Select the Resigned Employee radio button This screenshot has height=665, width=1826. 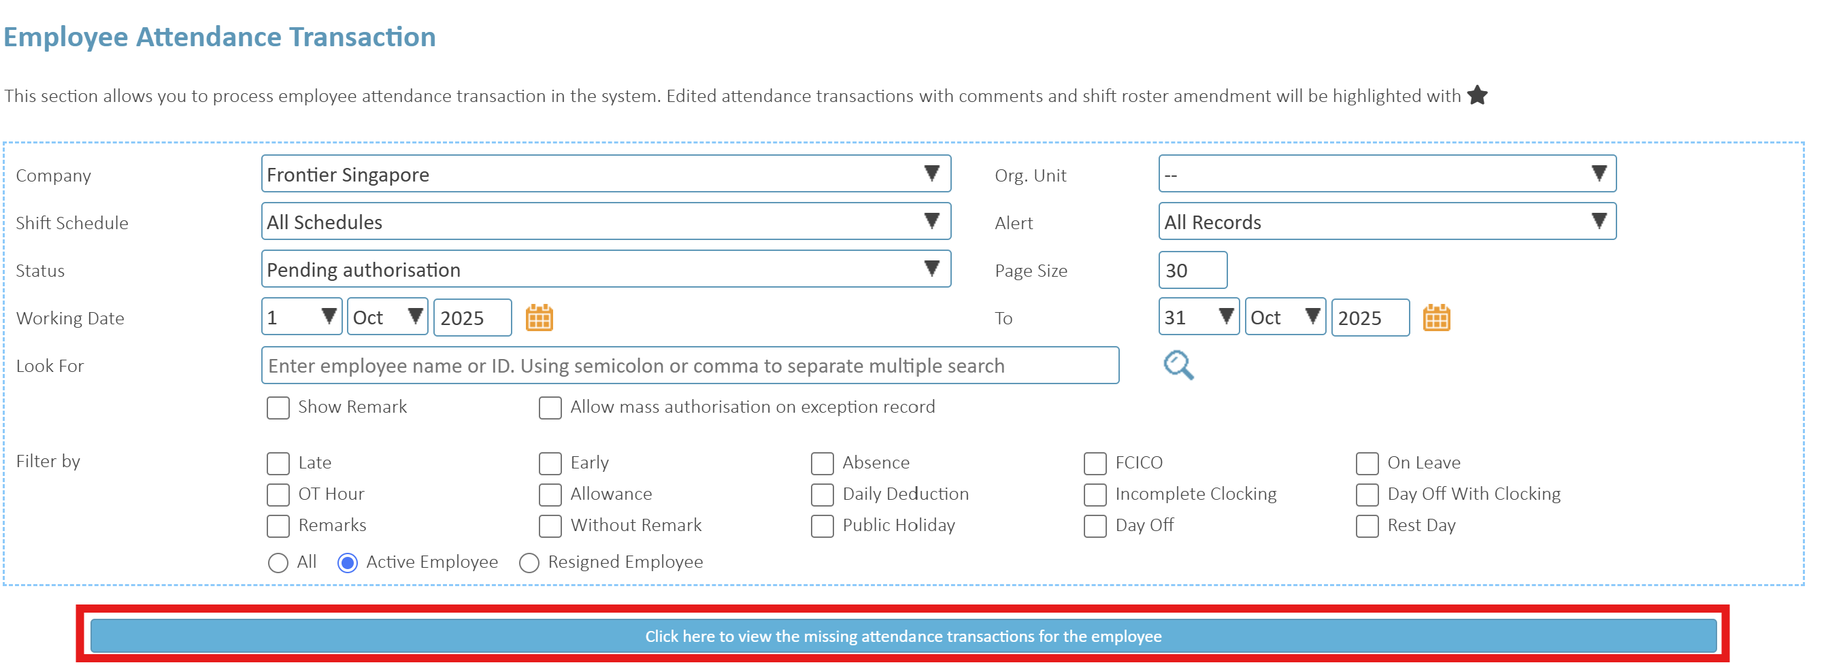pyautogui.click(x=529, y=563)
